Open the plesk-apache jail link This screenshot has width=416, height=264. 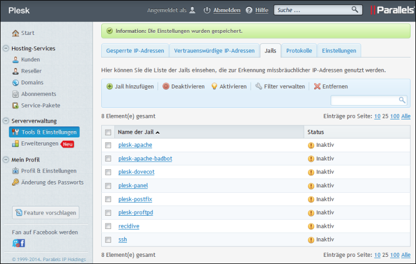pos(135,145)
